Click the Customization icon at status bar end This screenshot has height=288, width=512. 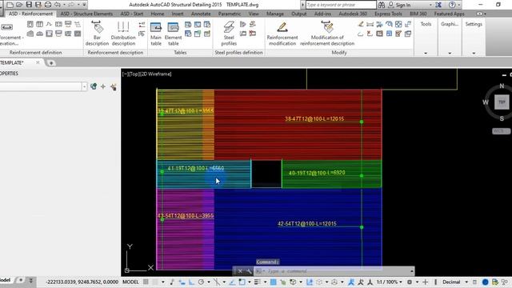point(505,282)
